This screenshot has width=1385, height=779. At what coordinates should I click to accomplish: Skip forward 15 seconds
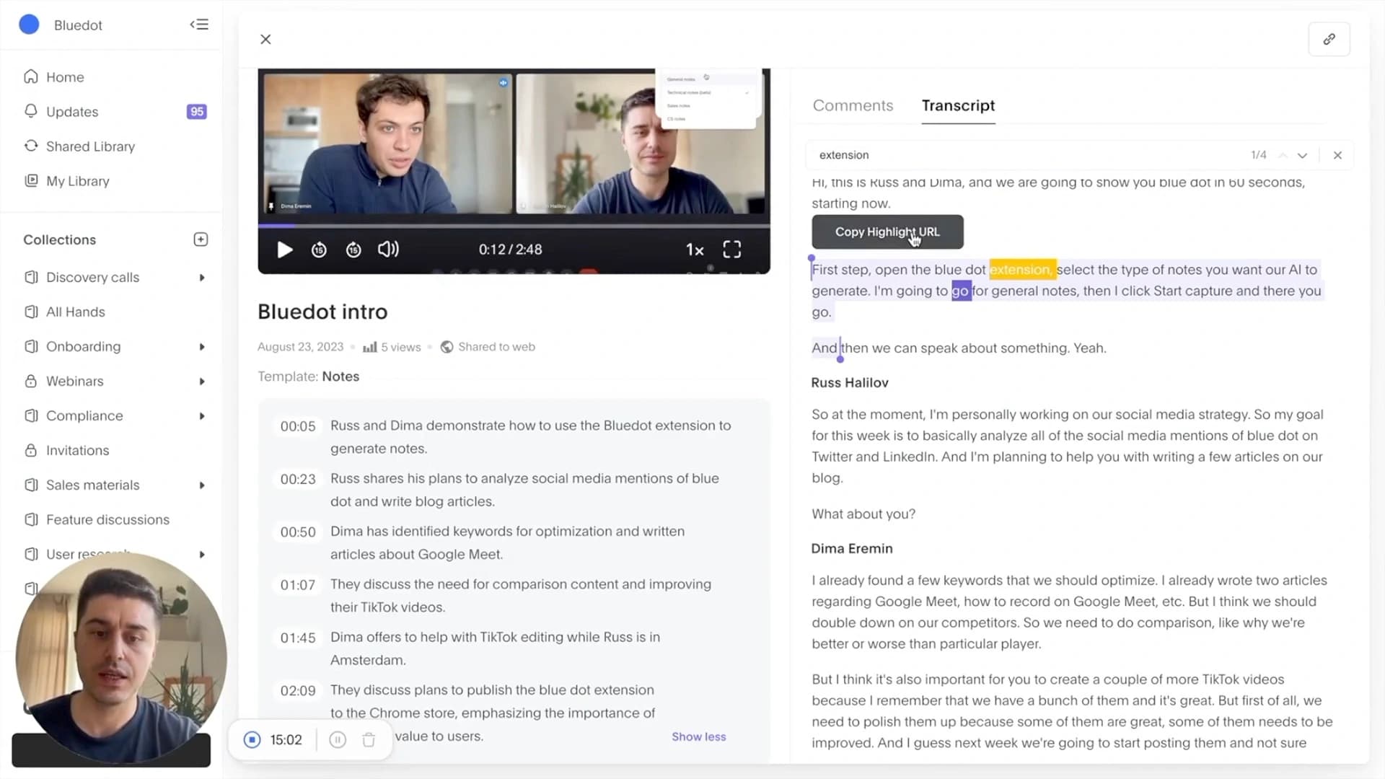pos(353,250)
